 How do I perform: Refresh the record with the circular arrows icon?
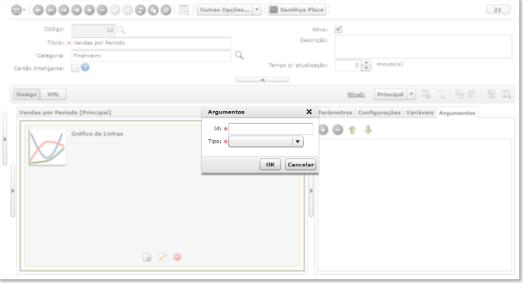pyautogui.click(x=140, y=10)
